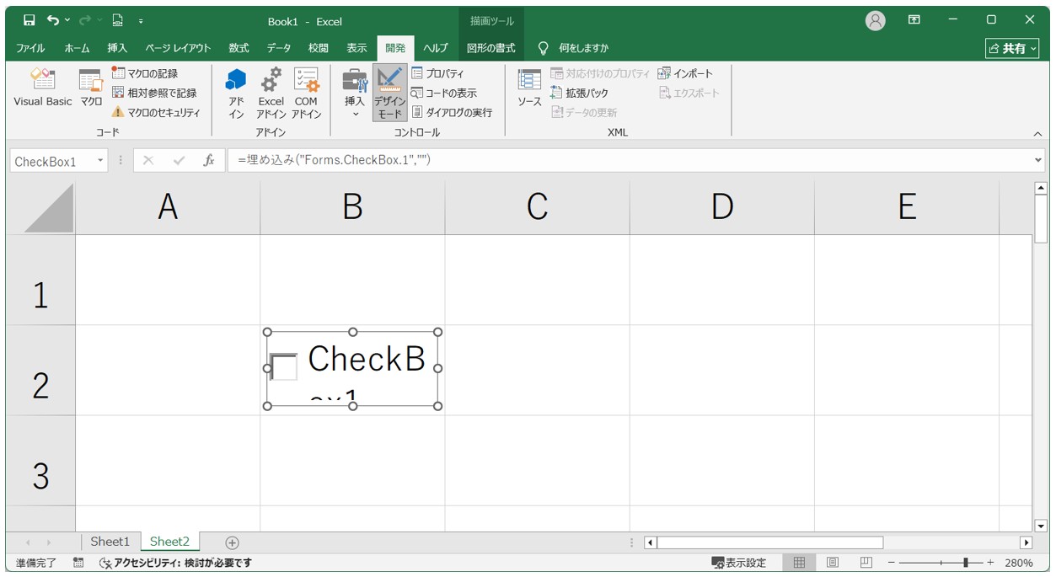Viewport: 1056px width, 577px height.
Task: Click the zoom slider handle
Action: tap(966, 563)
